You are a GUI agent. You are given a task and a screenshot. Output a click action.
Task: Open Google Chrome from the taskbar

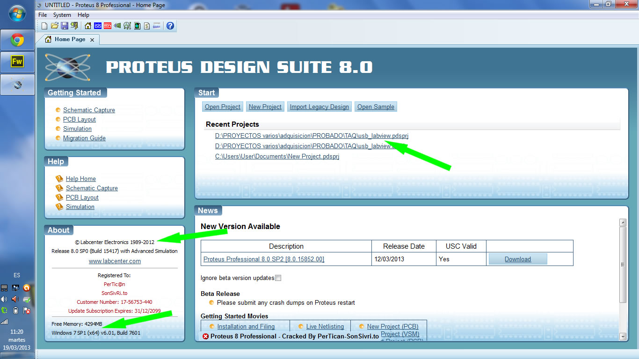click(x=17, y=40)
